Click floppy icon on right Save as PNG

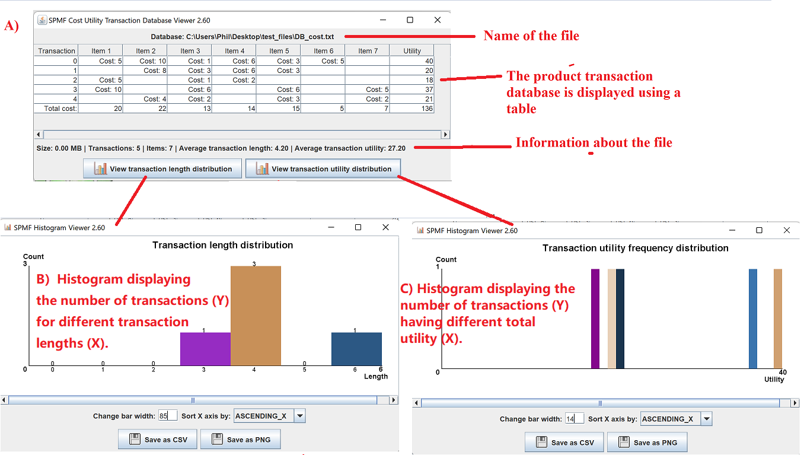[624, 443]
